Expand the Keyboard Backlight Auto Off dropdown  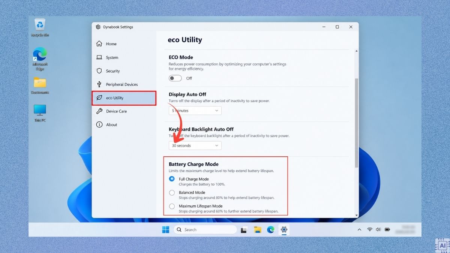(x=195, y=145)
